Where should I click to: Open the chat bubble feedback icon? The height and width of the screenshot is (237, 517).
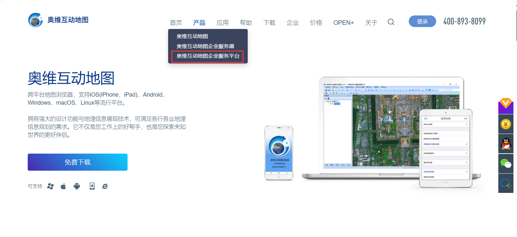coord(506,183)
